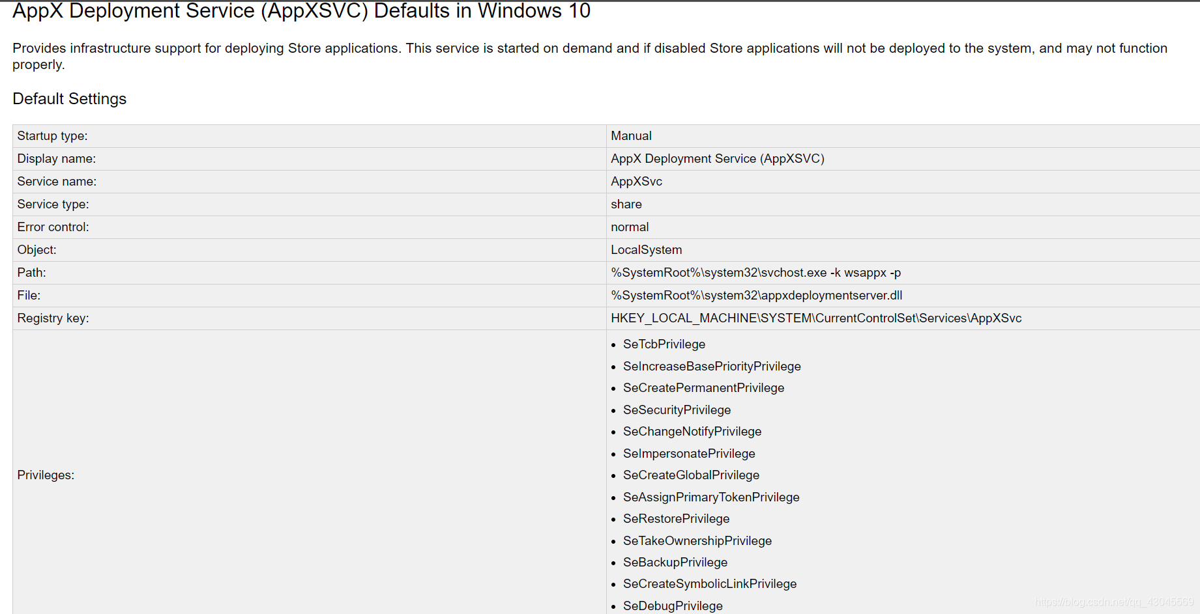Click the 'Registry key:' label

(53, 318)
